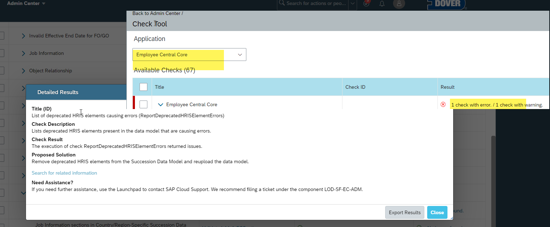550x227 pixels.
Task: Expand the Object Relationship row
Action: tap(23, 71)
